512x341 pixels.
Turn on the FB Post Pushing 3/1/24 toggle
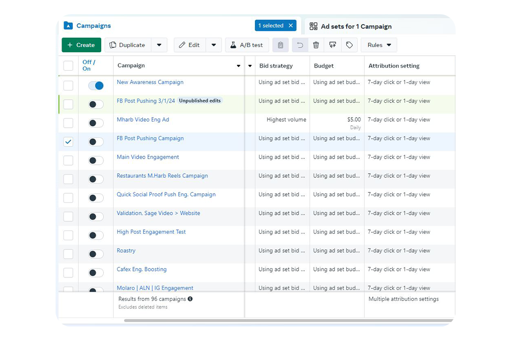pos(96,105)
